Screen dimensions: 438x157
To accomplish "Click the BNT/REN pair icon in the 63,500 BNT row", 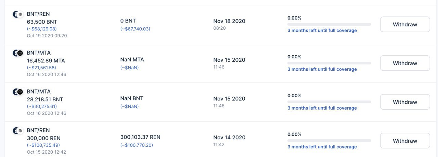I will [17, 14].
